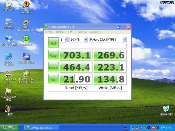Close the CrystalDiskMark window
The width and height of the screenshot is (175, 131).
(x=129, y=27)
